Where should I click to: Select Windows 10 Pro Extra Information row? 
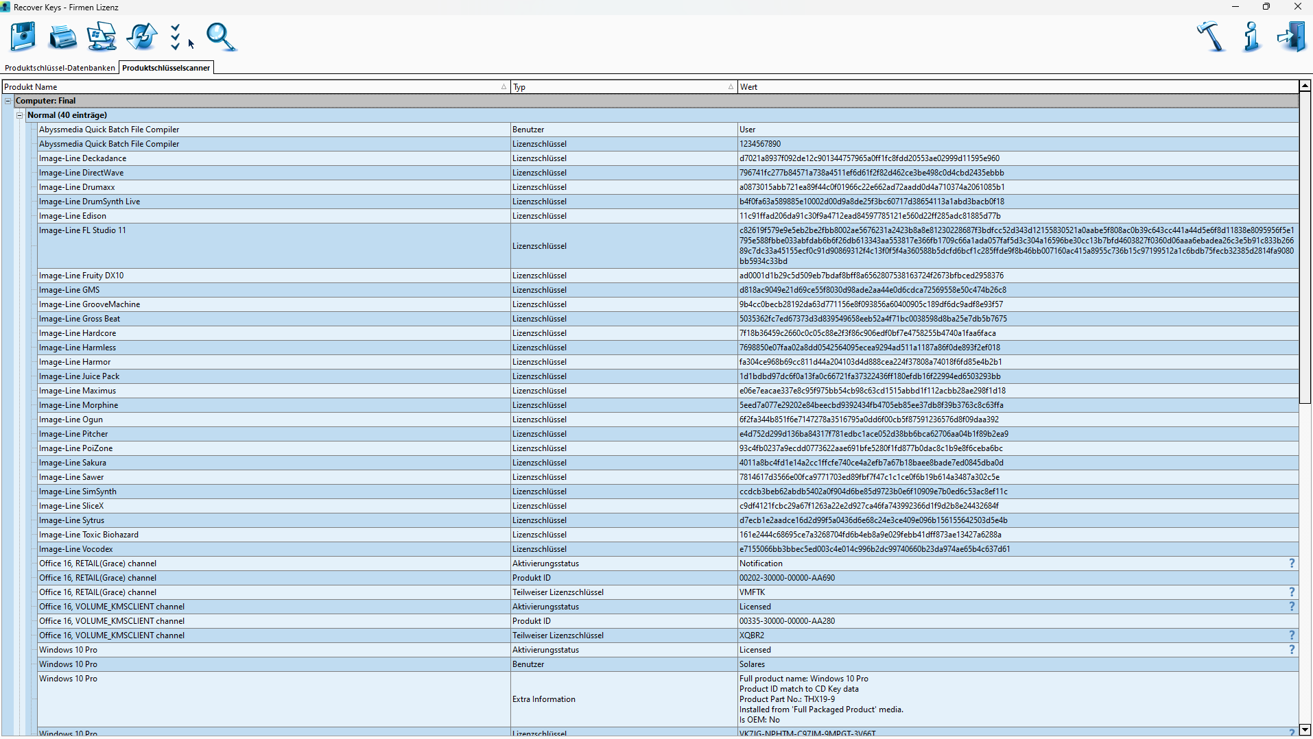click(x=668, y=699)
